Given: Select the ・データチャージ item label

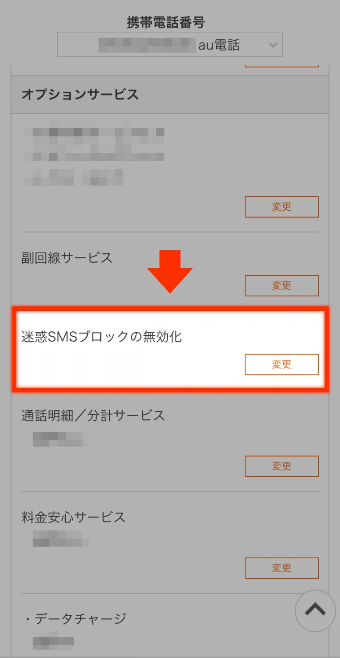Looking at the screenshot, I should click(x=76, y=619).
